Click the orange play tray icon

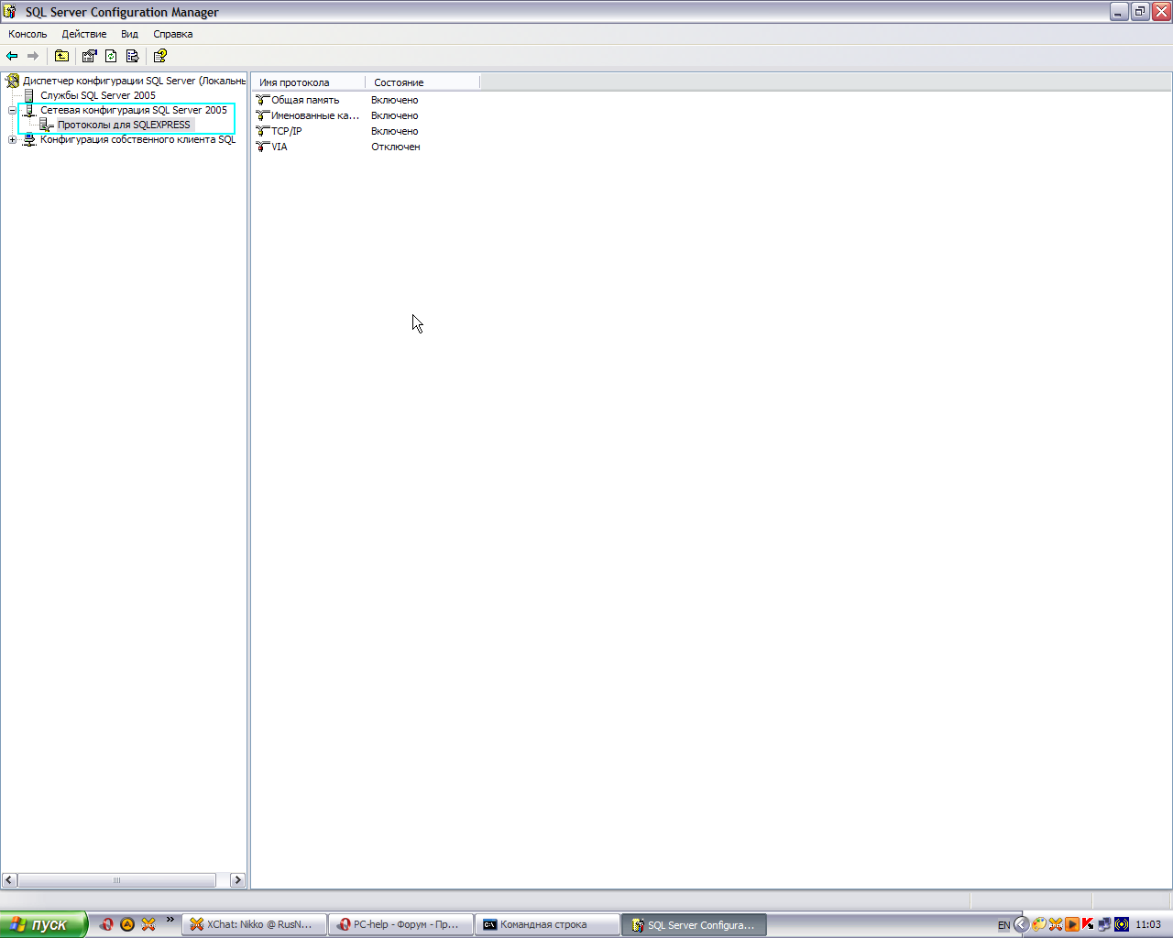pyautogui.click(x=1072, y=924)
